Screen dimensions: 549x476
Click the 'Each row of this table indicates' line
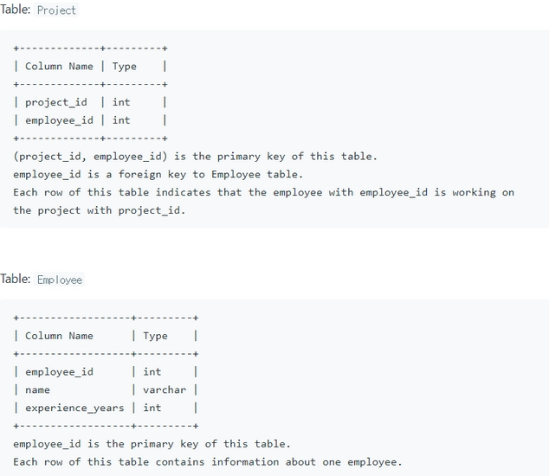tap(263, 192)
